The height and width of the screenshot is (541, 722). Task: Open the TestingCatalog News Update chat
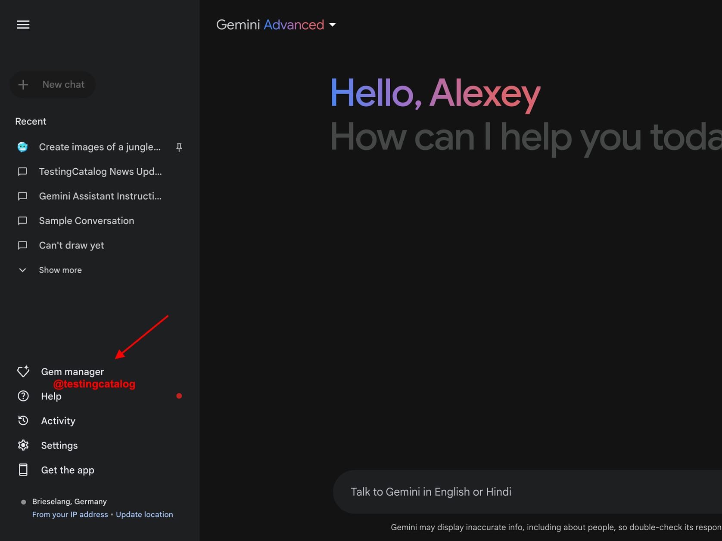pos(100,172)
